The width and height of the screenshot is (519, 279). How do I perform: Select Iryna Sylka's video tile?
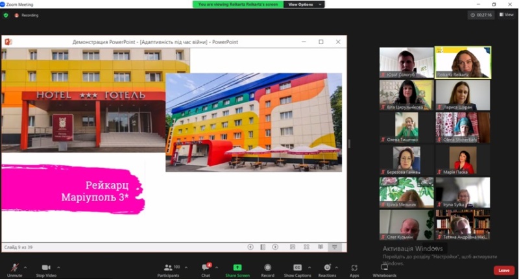(463, 192)
